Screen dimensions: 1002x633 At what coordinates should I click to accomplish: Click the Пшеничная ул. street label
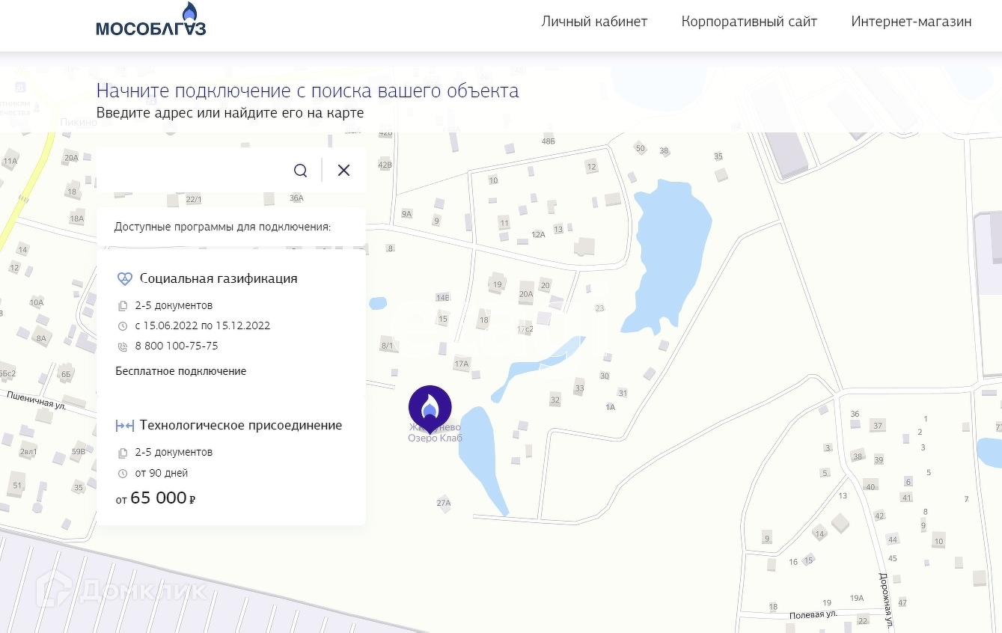click(38, 400)
